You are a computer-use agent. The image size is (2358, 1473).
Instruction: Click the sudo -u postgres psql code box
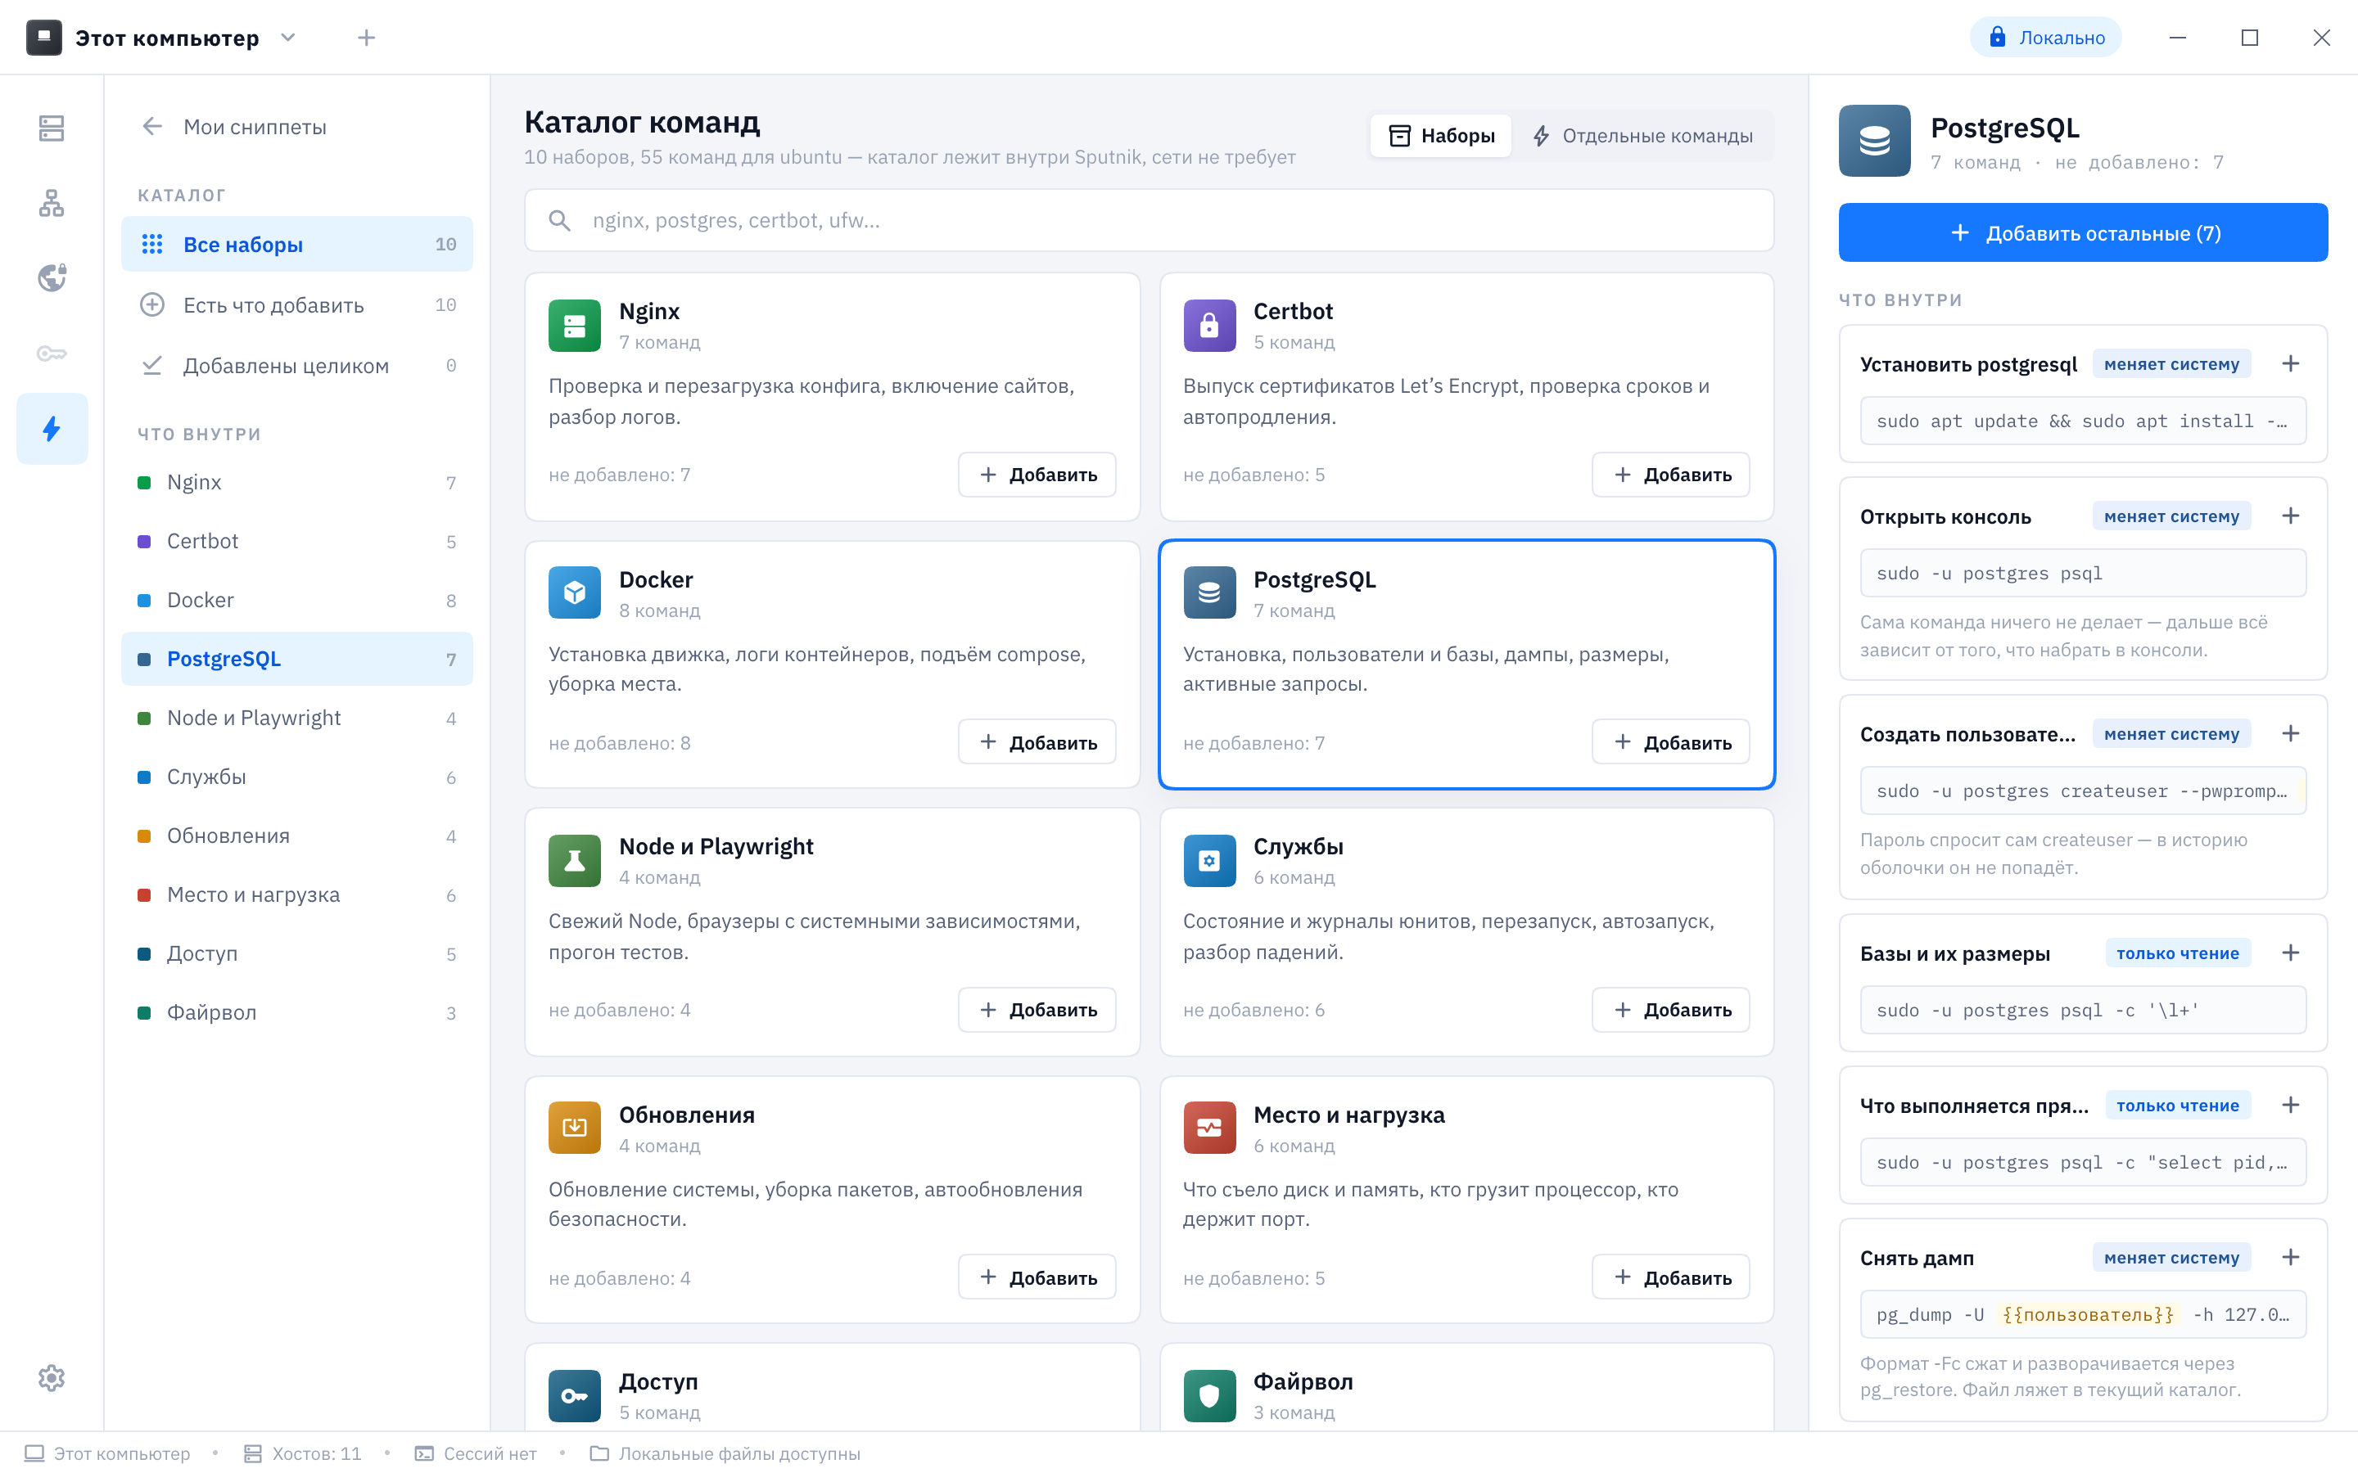click(x=2083, y=574)
